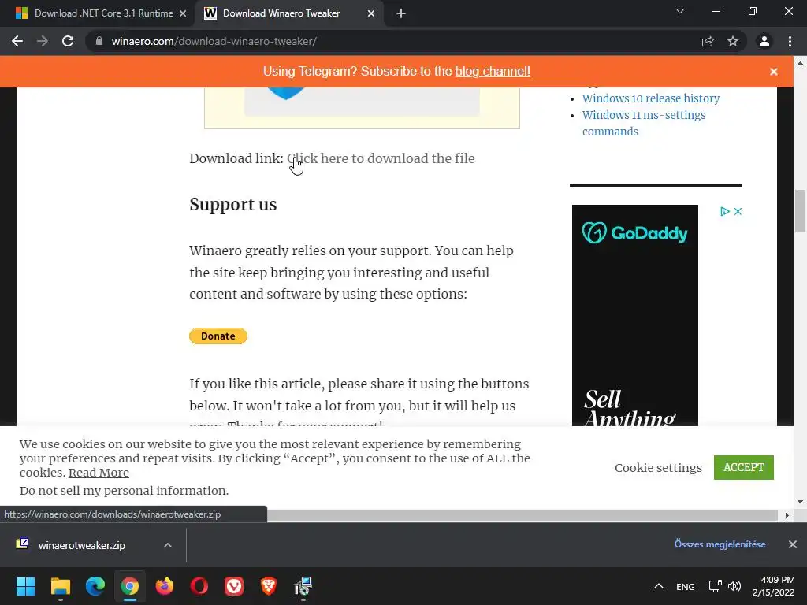
Task: Open File Explorer from the taskbar
Action: [x=60, y=586]
